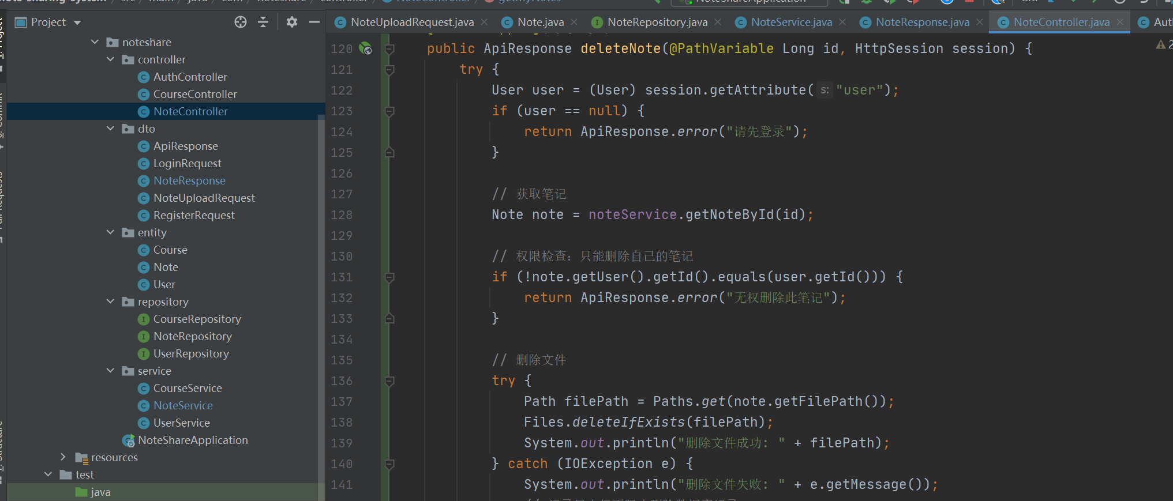Collapse the controller folder
The image size is (1173, 501).
[x=111, y=59]
